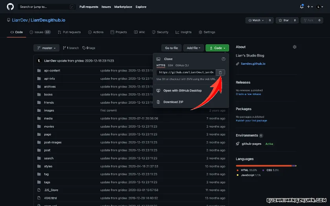Viewport: 330px width, 206px height.
Task: Go to Marketplace
Action: tap(123, 7)
